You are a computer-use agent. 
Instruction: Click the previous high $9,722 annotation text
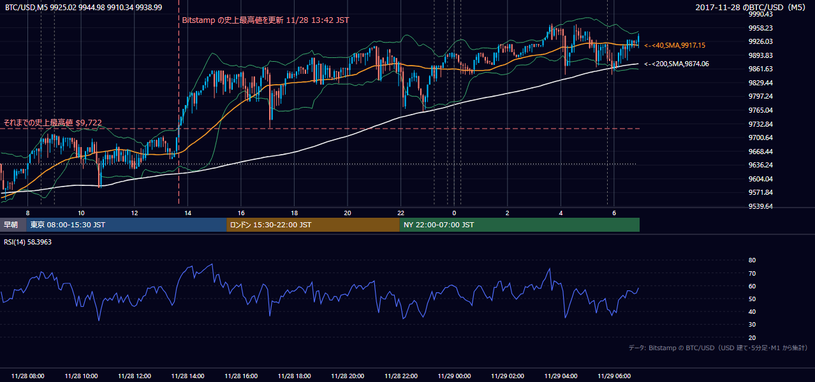[x=52, y=122]
